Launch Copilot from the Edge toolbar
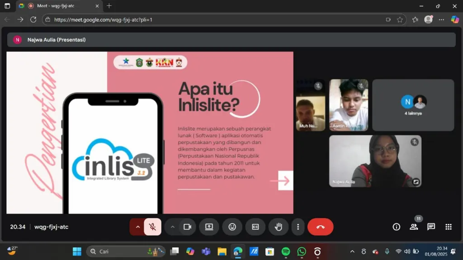Screen dimensions: 463x260 pos(455,20)
